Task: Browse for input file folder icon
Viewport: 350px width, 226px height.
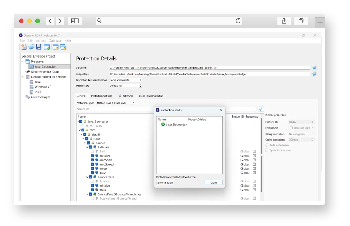Action: (x=314, y=67)
